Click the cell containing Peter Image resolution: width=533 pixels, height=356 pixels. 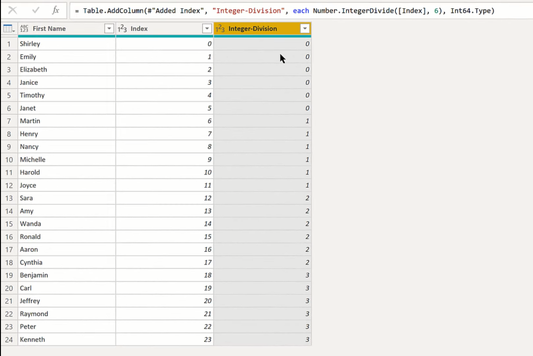click(x=67, y=327)
